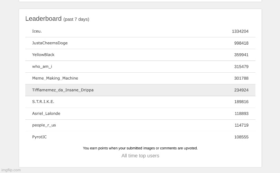Image resolution: width=280 pixels, height=173 pixels.
Task: Click the 998418 points value
Action: point(241,43)
